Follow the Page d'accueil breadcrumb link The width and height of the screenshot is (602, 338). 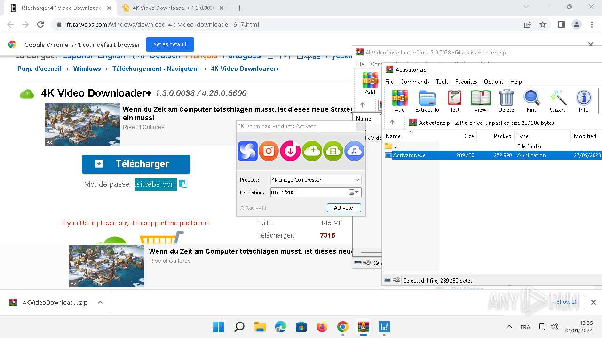(x=40, y=69)
